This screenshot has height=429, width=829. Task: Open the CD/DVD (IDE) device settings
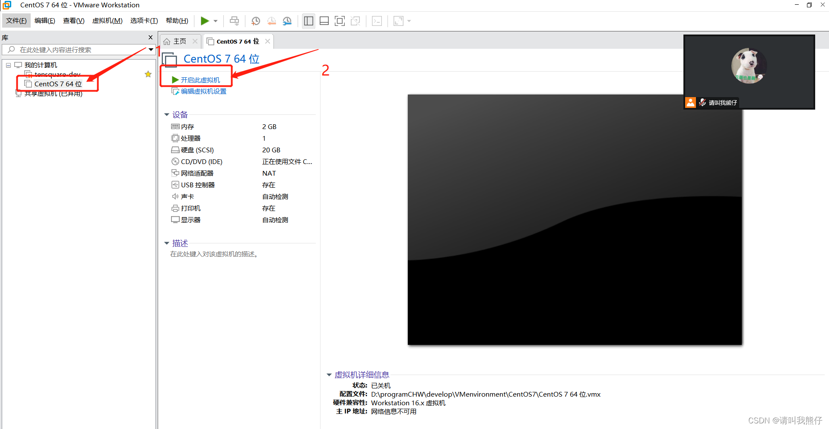click(x=201, y=161)
